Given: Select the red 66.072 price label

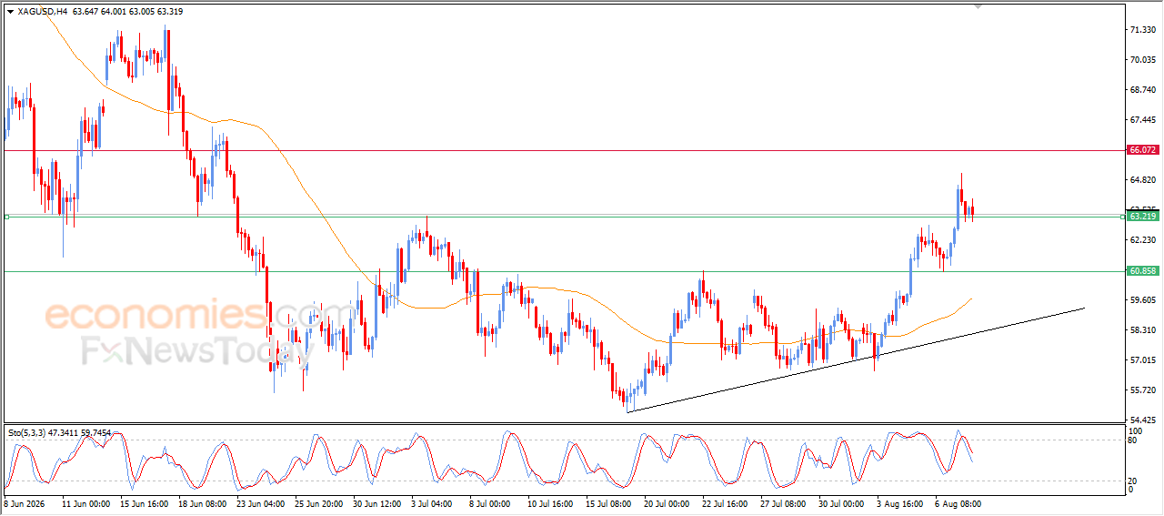Looking at the screenshot, I should coord(1142,149).
